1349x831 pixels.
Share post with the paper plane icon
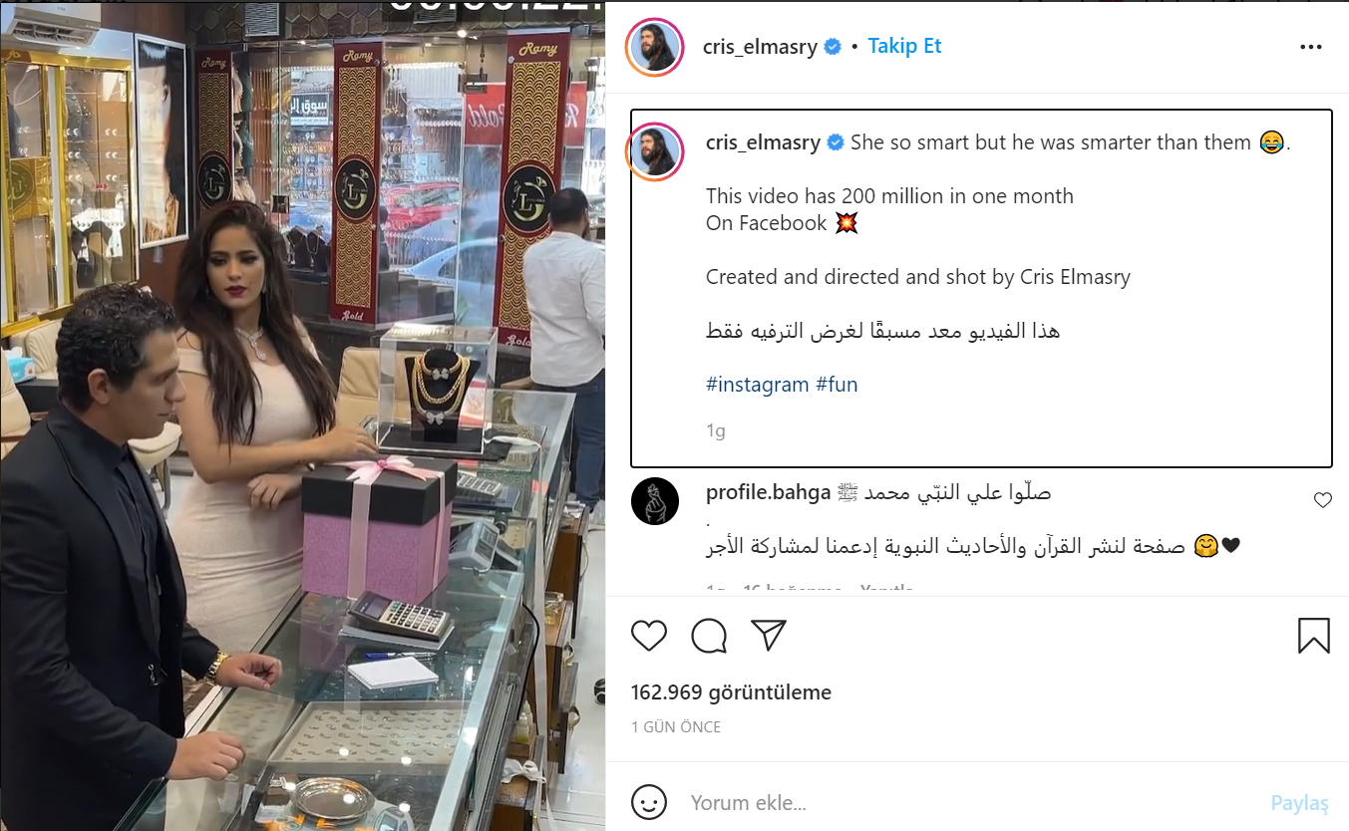769,636
